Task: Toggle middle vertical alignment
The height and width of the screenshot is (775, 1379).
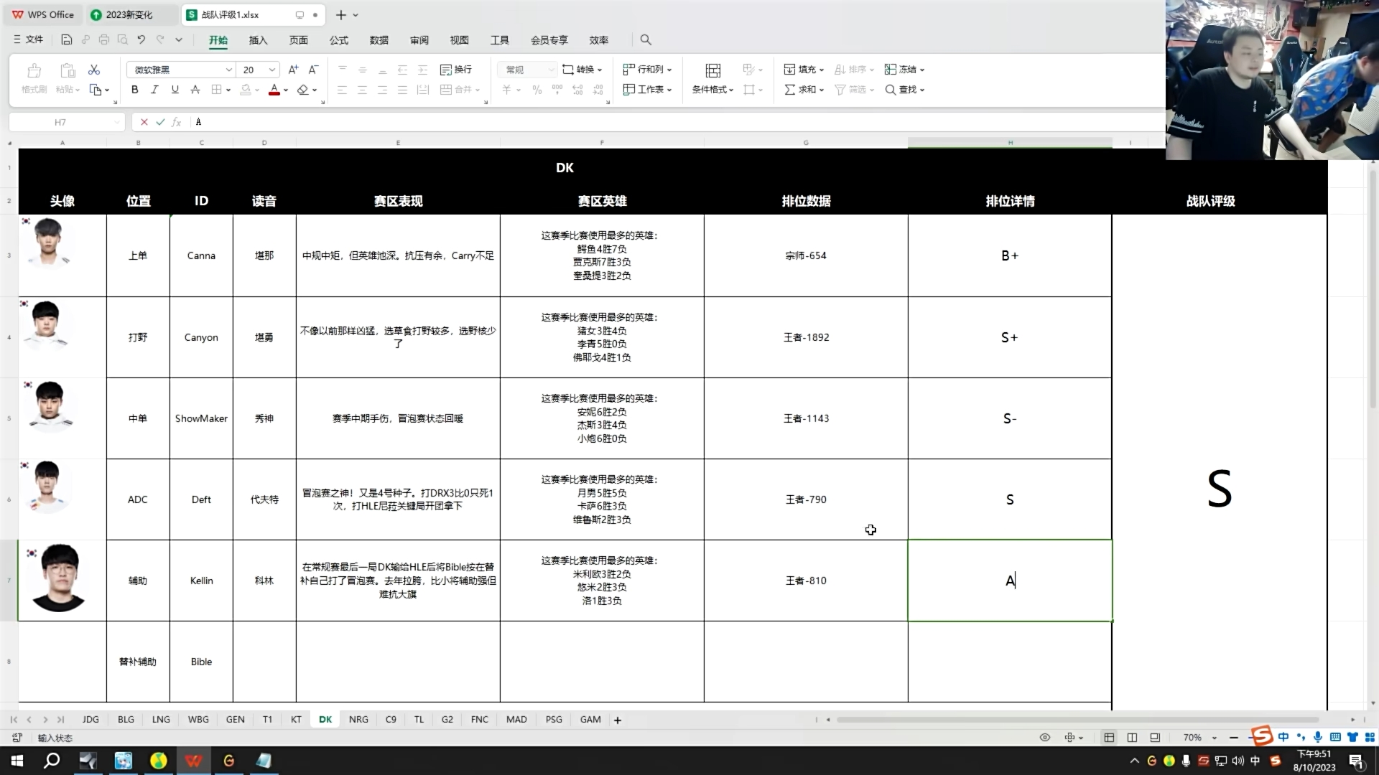Action: (363, 70)
